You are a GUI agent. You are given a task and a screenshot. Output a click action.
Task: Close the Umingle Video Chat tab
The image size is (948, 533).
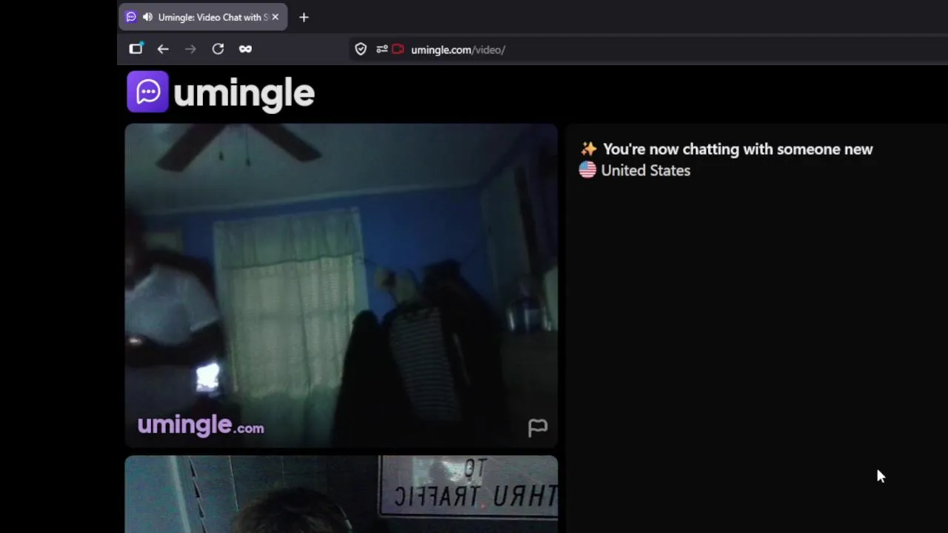coord(275,17)
